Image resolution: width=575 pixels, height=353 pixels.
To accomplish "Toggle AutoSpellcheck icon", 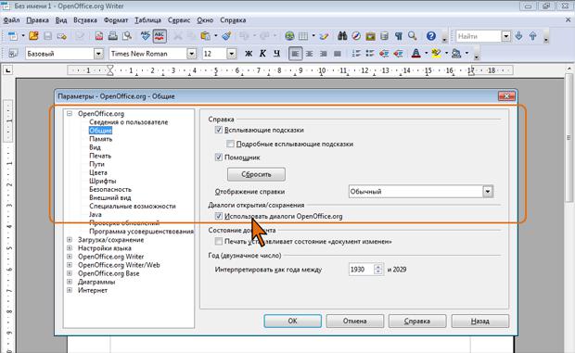I will click(x=160, y=36).
